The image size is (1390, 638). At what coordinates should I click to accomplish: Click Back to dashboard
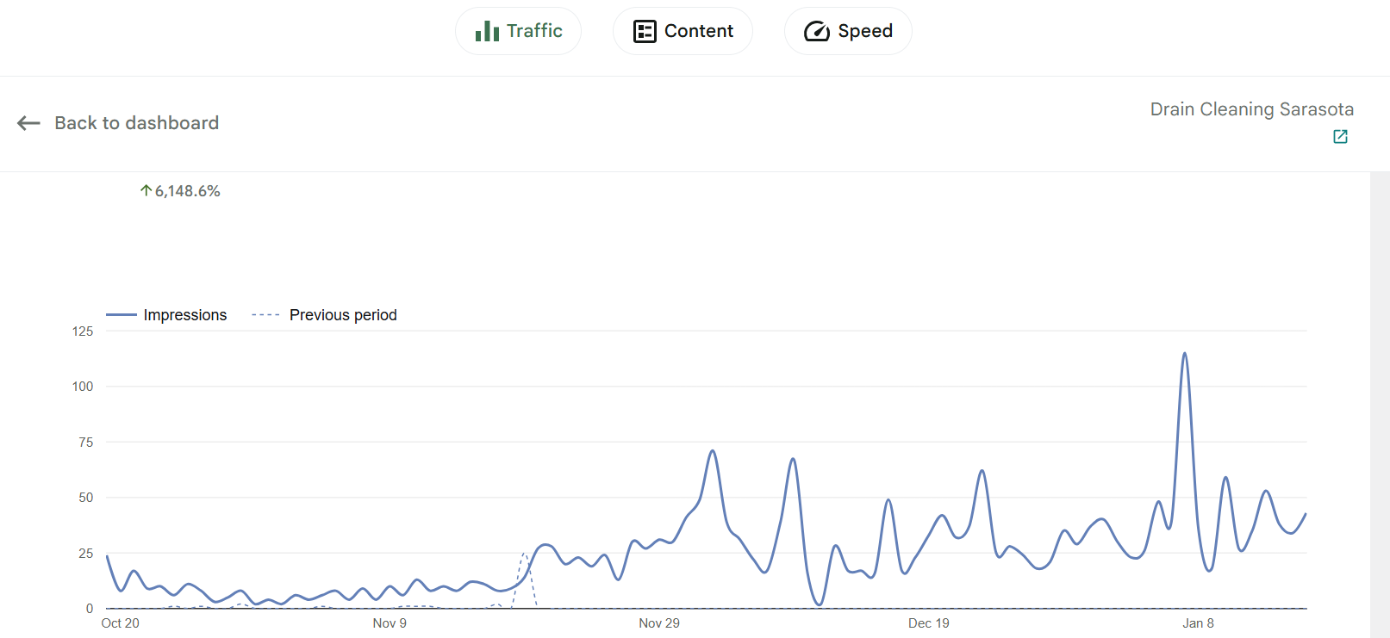pos(137,123)
